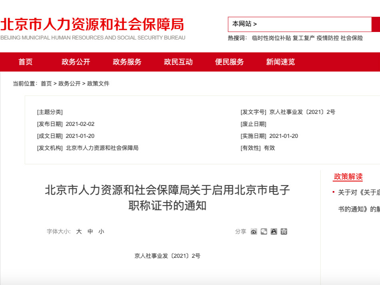This screenshot has width=380, height=285.
Task: Search hot word 疫情防控
Action: point(328,38)
